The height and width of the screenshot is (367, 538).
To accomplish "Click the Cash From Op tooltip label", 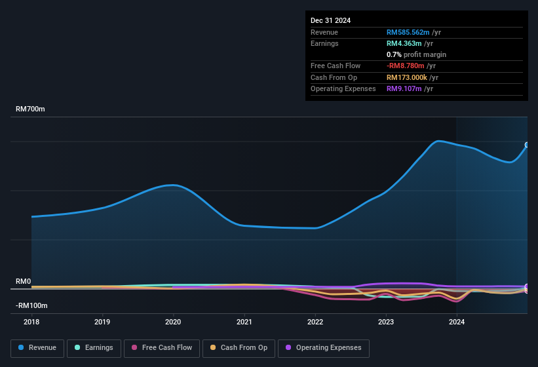I will [x=334, y=77].
